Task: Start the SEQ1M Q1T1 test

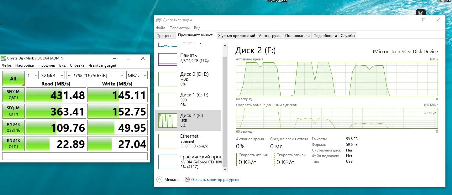Action: click(13, 111)
